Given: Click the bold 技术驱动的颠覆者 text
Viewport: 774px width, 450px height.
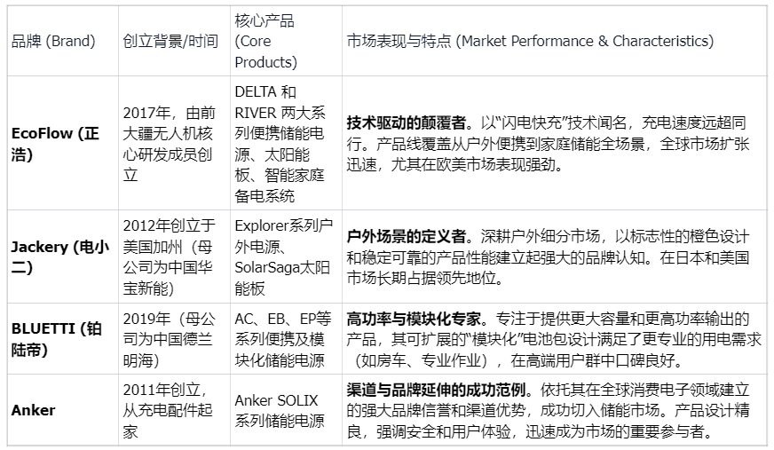Looking at the screenshot, I should 406,123.
